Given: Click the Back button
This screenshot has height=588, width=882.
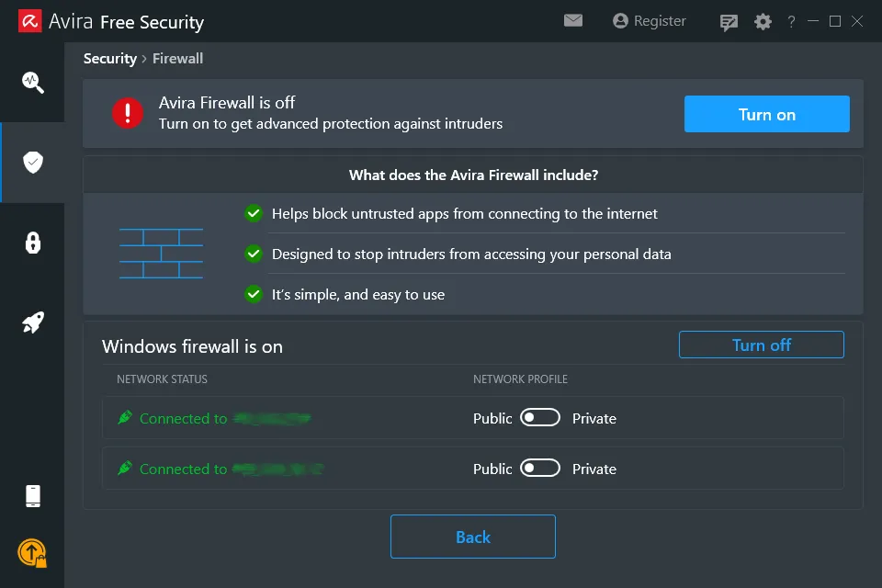Looking at the screenshot, I should coord(472,537).
